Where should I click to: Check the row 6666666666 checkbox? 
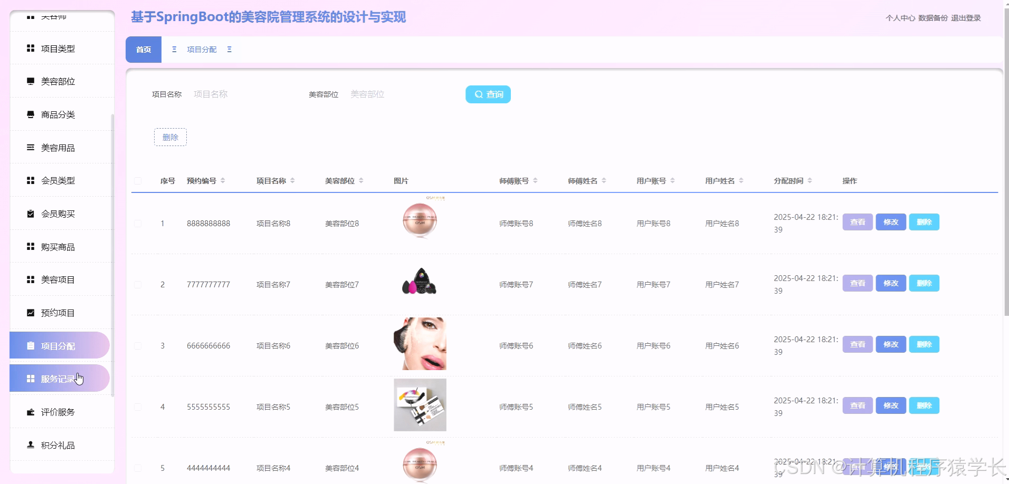click(138, 346)
